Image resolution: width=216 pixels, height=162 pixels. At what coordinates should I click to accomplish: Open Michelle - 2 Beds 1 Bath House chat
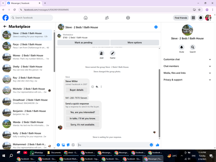[x=27, y=90]
